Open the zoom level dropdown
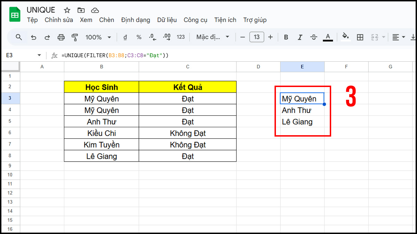Image resolution: width=417 pixels, height=234 pixels. (x=98, y=37)
